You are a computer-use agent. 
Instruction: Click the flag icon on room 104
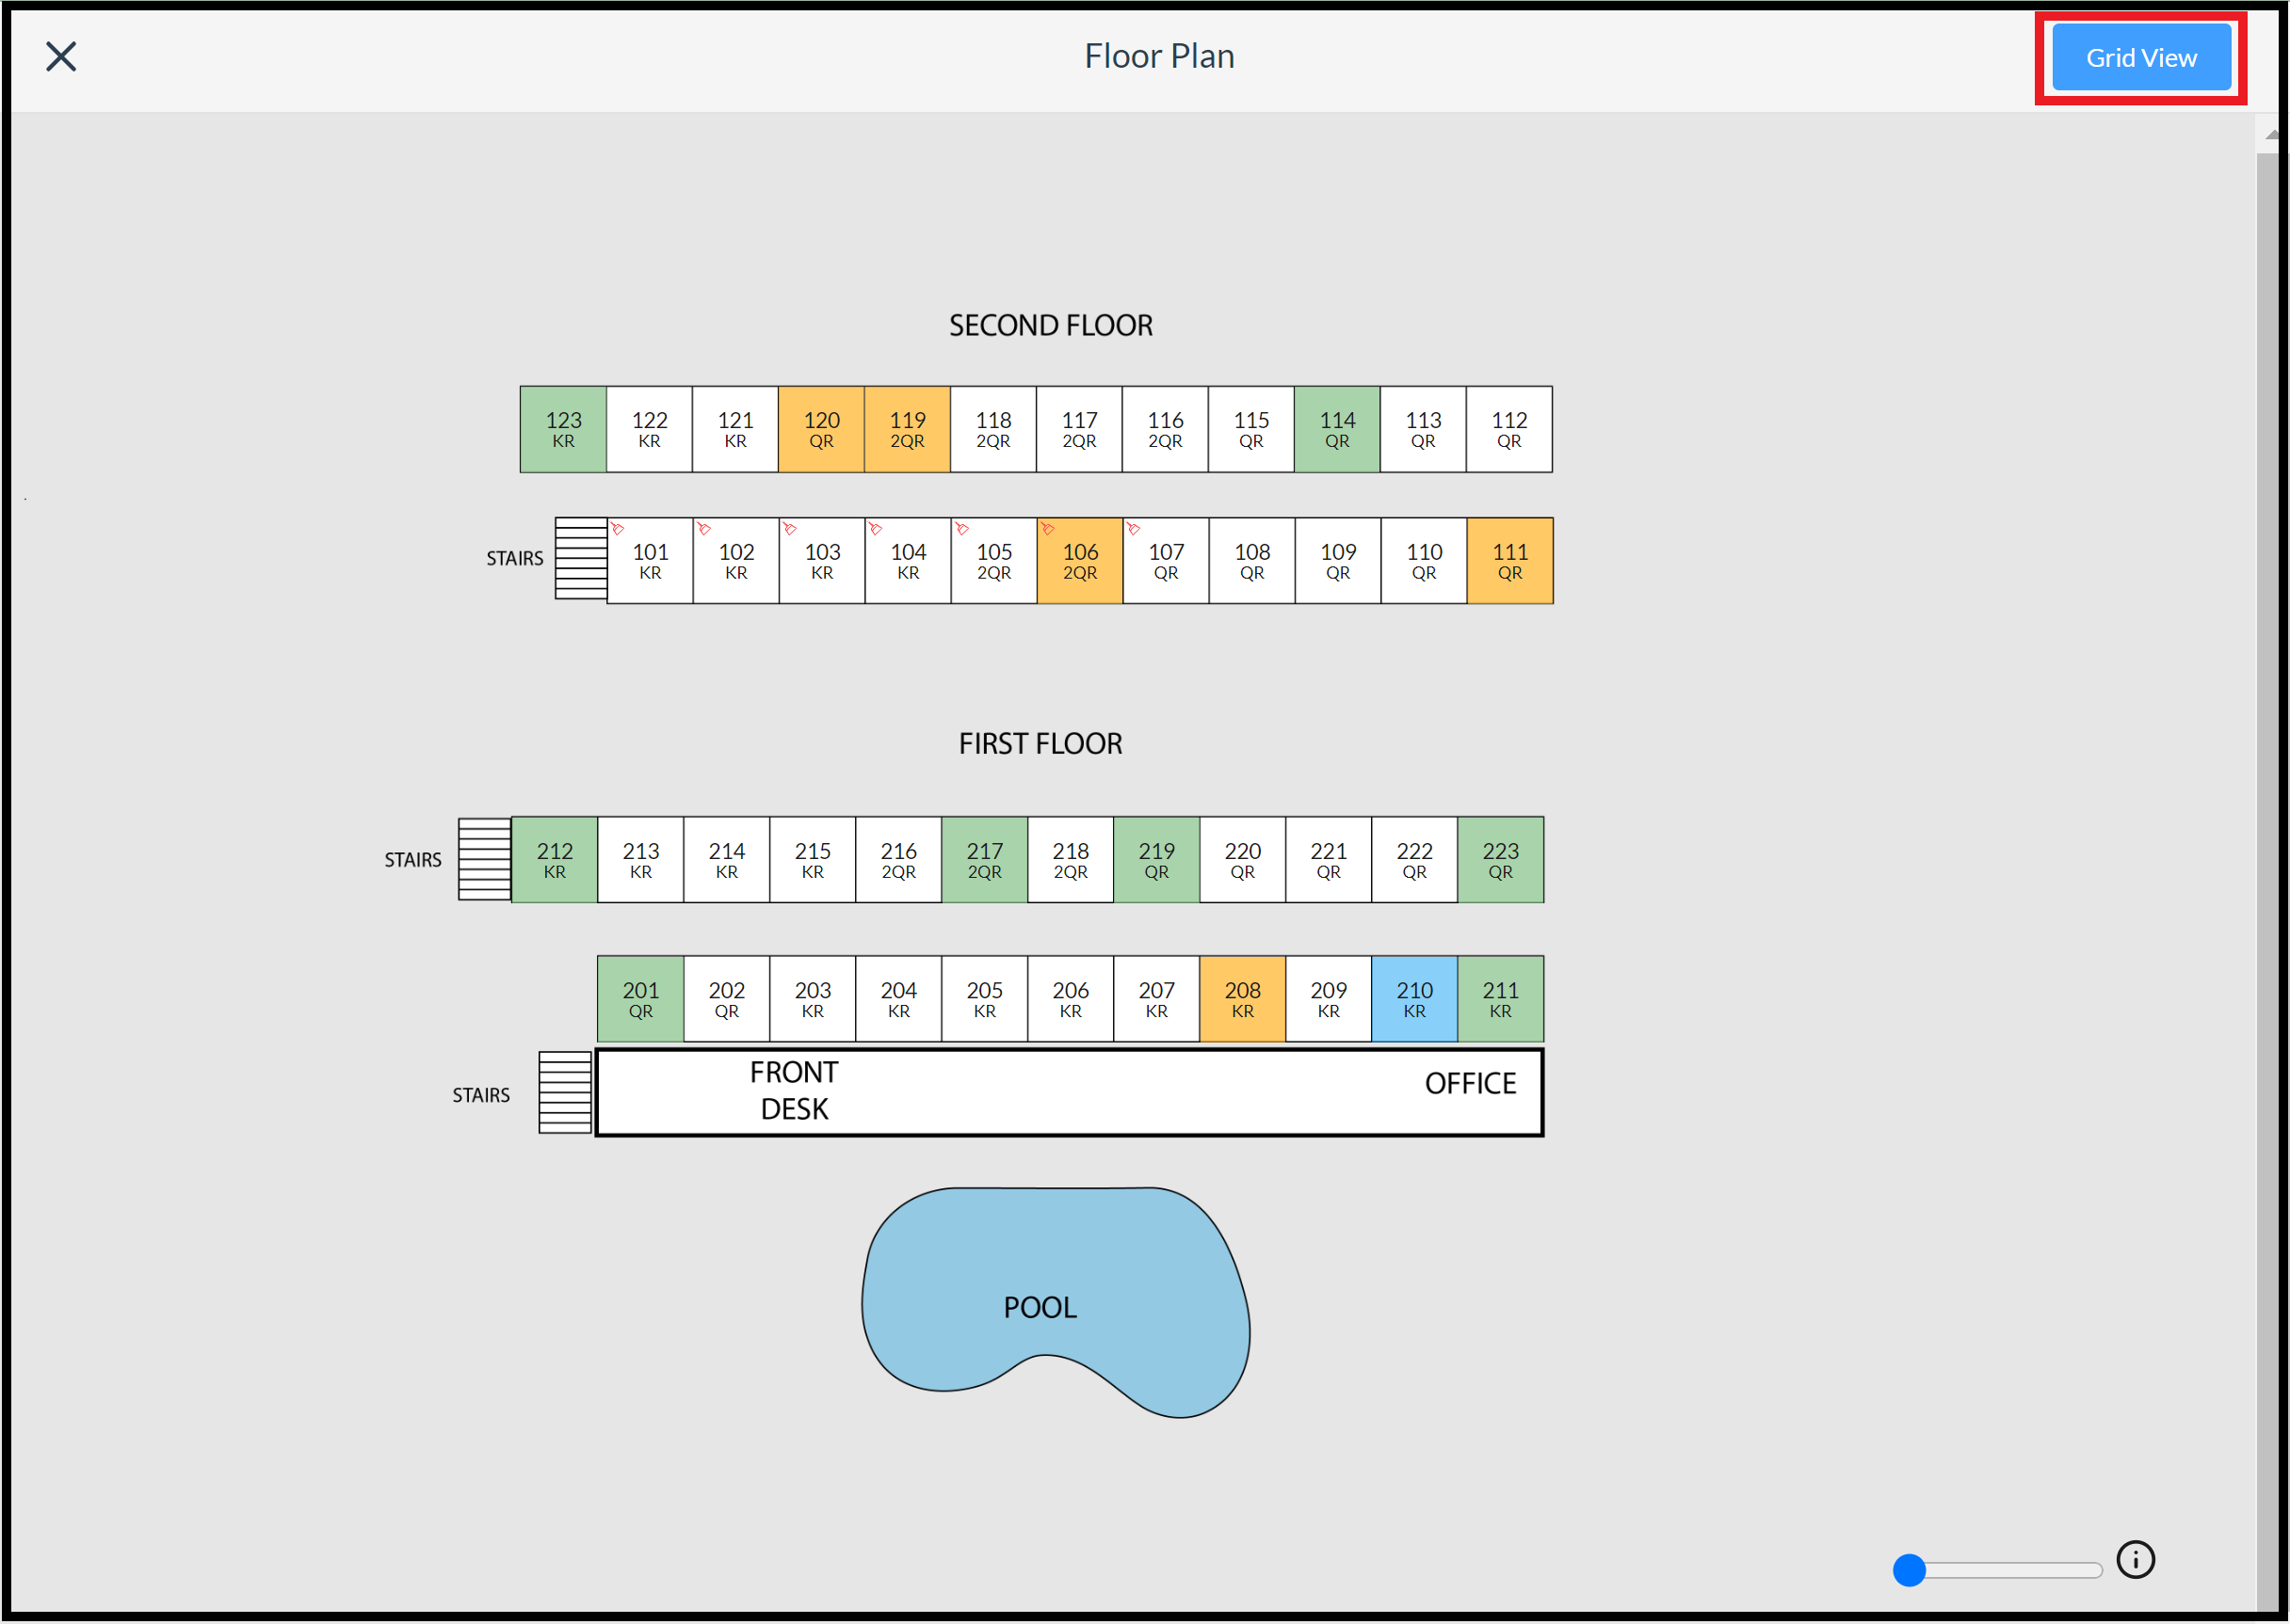[x=876, y=529]
